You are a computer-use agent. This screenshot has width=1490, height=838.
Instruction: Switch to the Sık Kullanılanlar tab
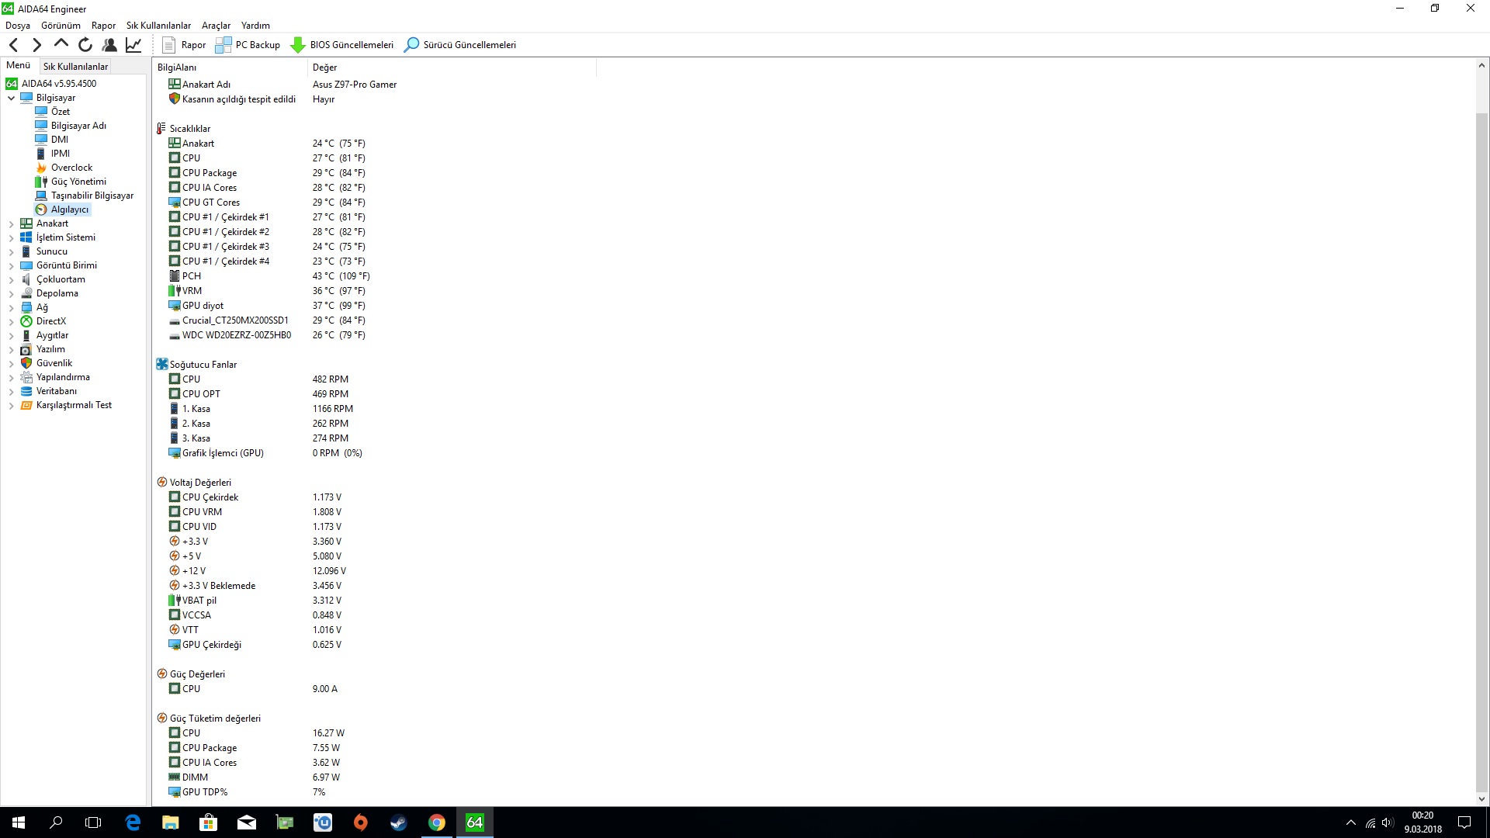click(75, 67)
